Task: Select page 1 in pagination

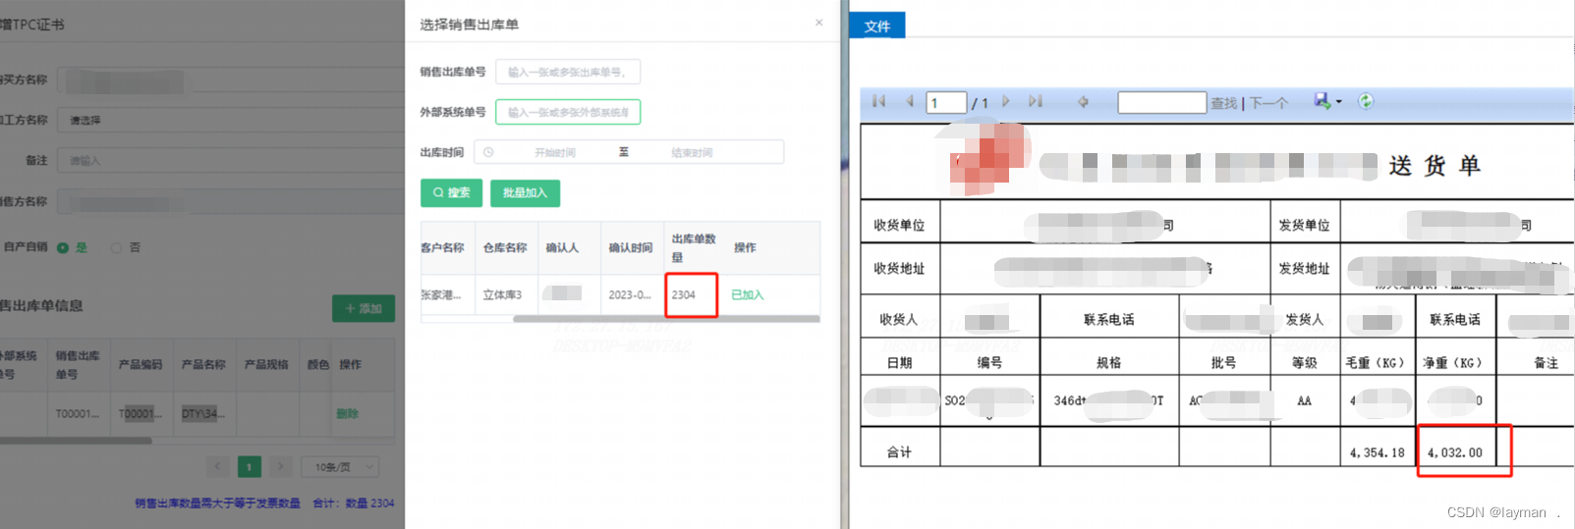Action: coord(250,467)
